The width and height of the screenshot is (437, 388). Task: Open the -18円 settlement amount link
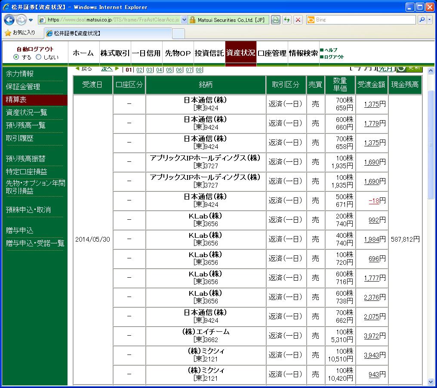click(374, 200)
